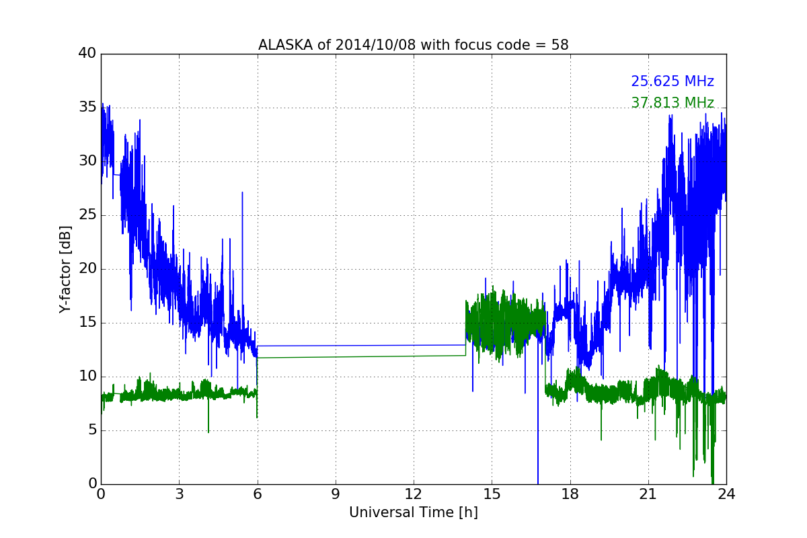Click the x-axis tick label 24
Viewport: 807px width, 538px height.
pyautogui.click(x=726, y=494)
